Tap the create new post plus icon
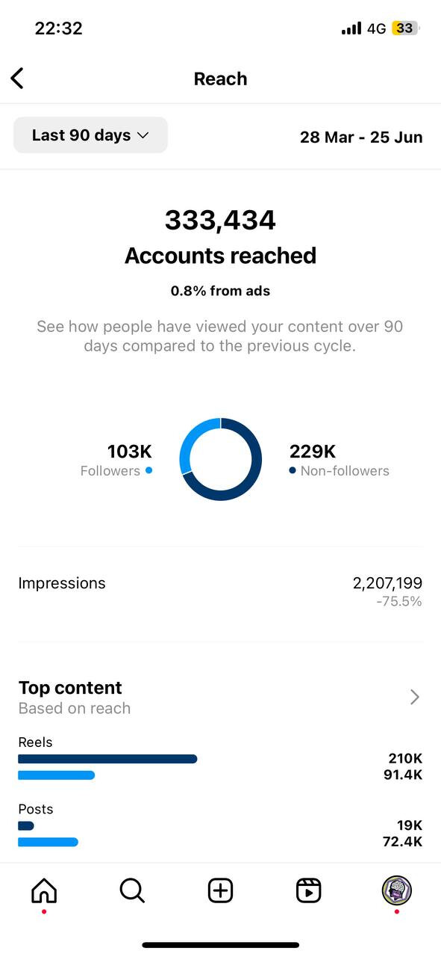The image size is (441, 957). tap(220, 890)
